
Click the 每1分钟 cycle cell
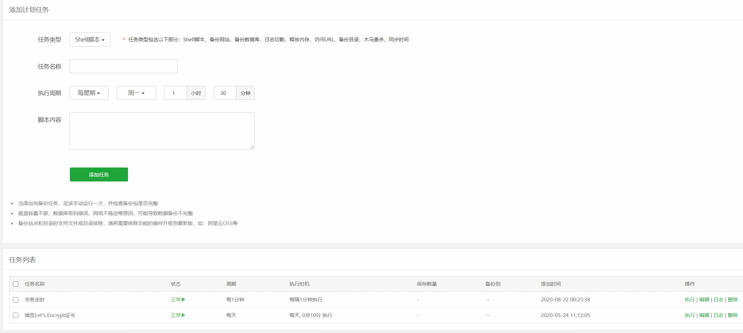tap(235, 300)
